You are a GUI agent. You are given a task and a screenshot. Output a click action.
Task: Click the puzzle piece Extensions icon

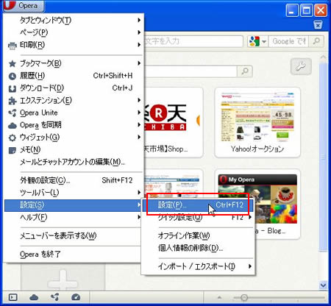click(x=13, y=101)
